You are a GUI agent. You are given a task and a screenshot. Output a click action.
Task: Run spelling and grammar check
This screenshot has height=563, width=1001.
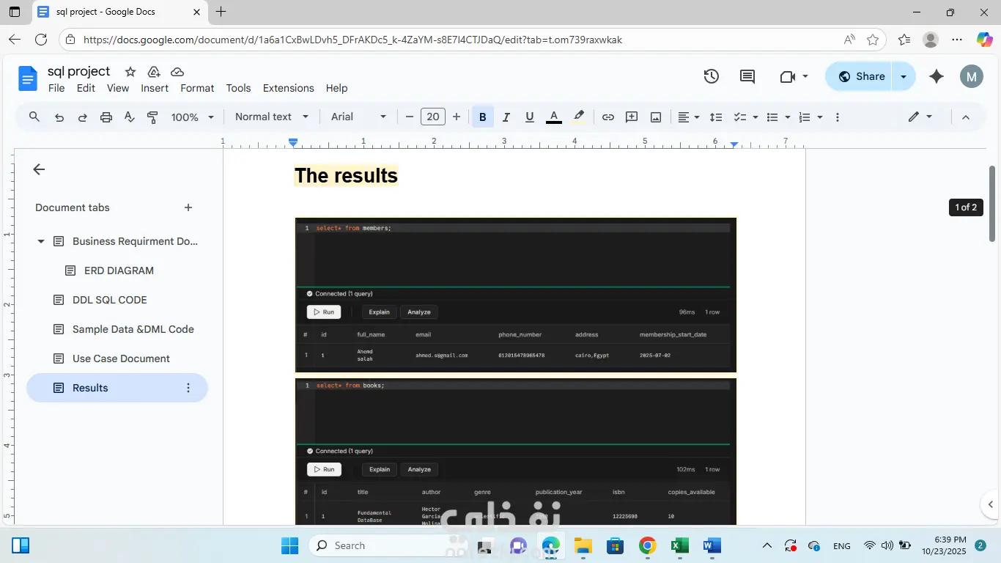point(130,117)
